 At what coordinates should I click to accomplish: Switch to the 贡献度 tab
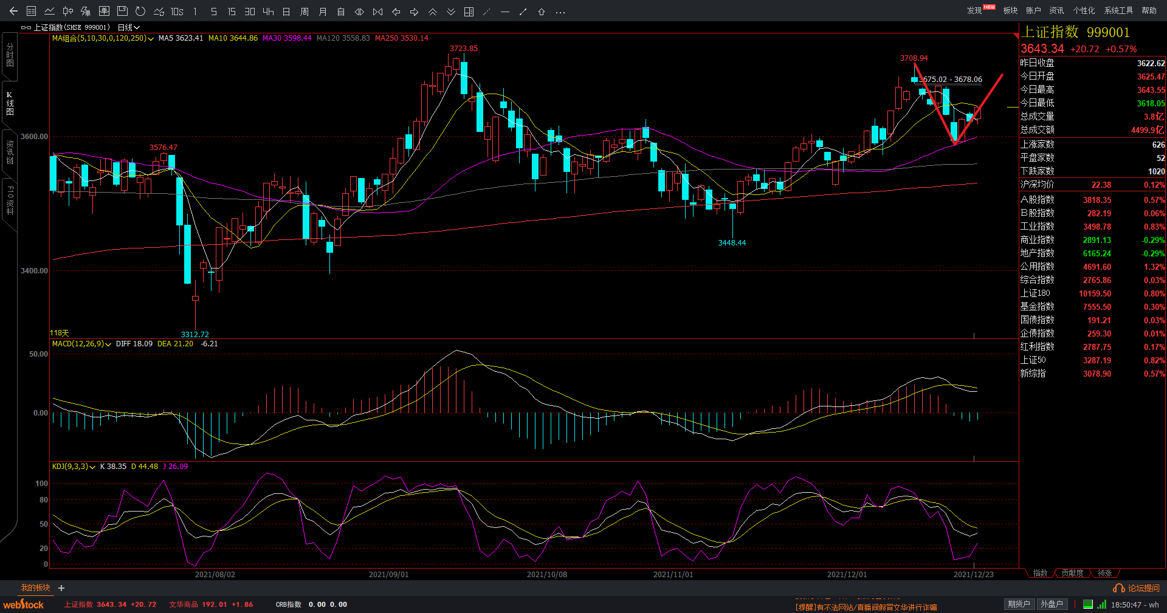click(x=1072, y=573)
